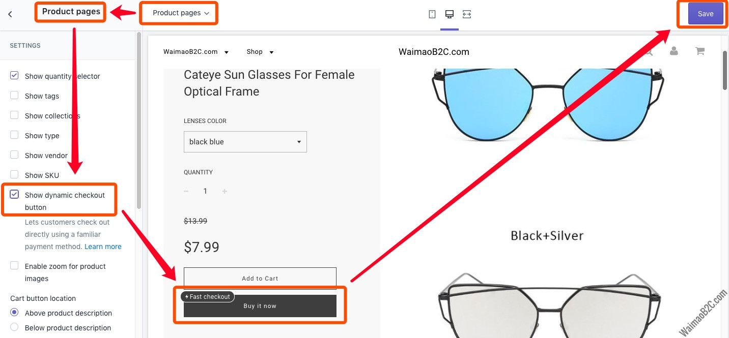Decrease quantity using the minus icon
The image size is (729, 338).
(x=186, y=191)
